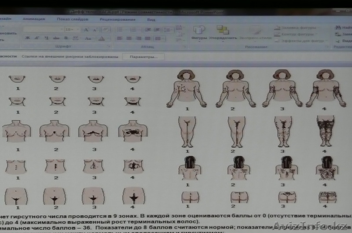Image resolution: width=352 pixels, height=233 pixels.
Task: Click the increase font size icon
Action: (x=86, y=29)
